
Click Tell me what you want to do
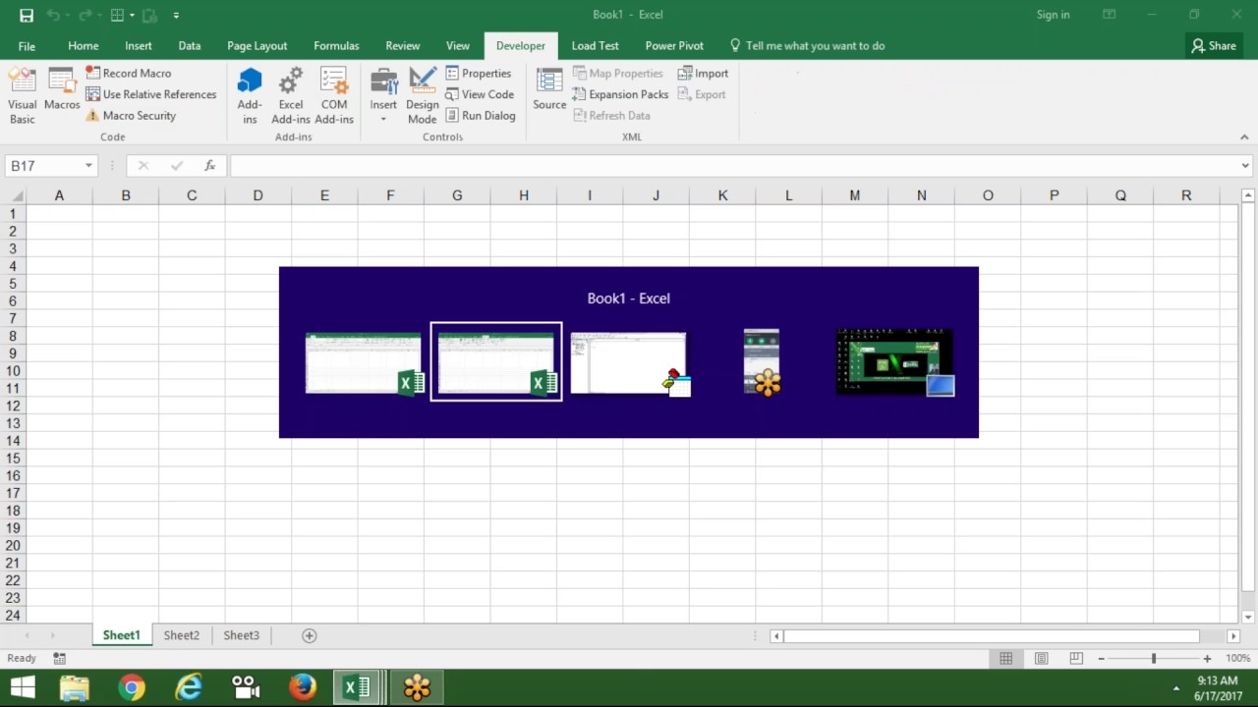tap(807, 45)
